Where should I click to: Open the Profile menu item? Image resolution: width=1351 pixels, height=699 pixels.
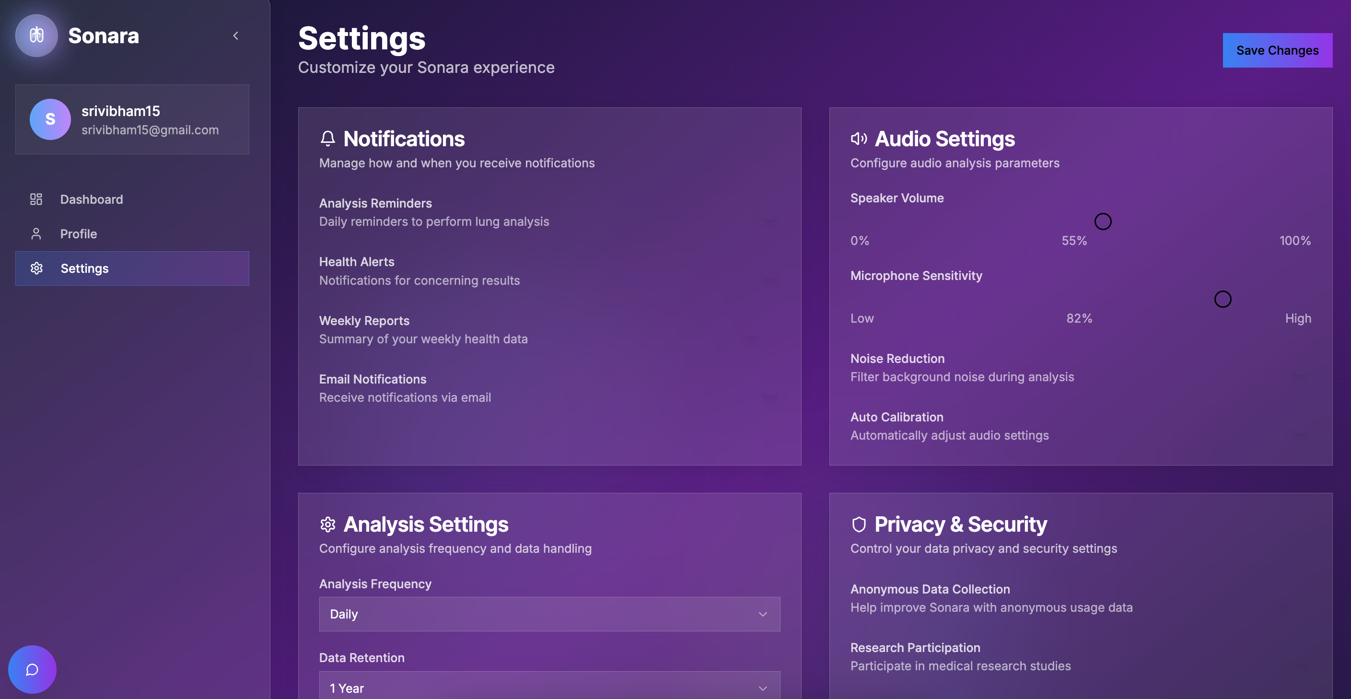point(79,234)
